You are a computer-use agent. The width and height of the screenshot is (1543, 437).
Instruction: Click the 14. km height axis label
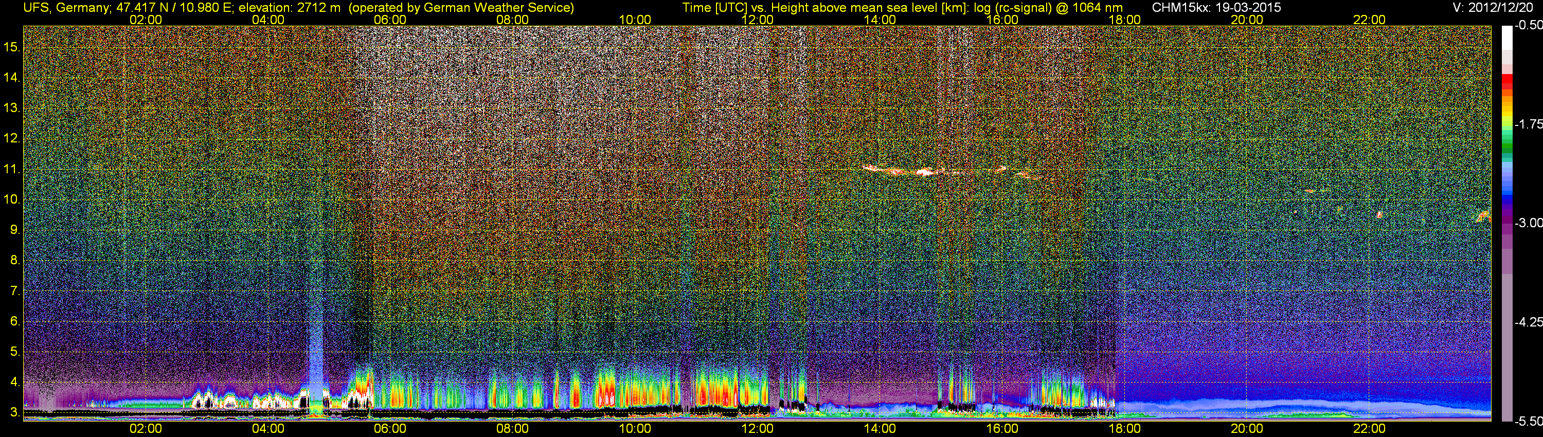point(11,77)
